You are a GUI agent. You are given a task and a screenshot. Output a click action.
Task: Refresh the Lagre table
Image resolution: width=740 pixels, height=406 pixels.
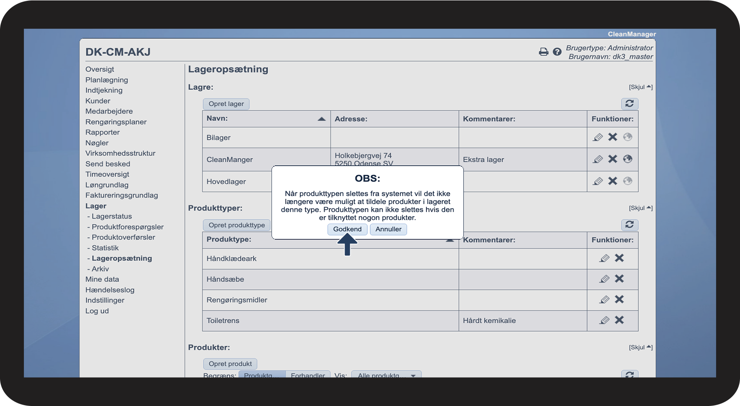pos(629,104)
